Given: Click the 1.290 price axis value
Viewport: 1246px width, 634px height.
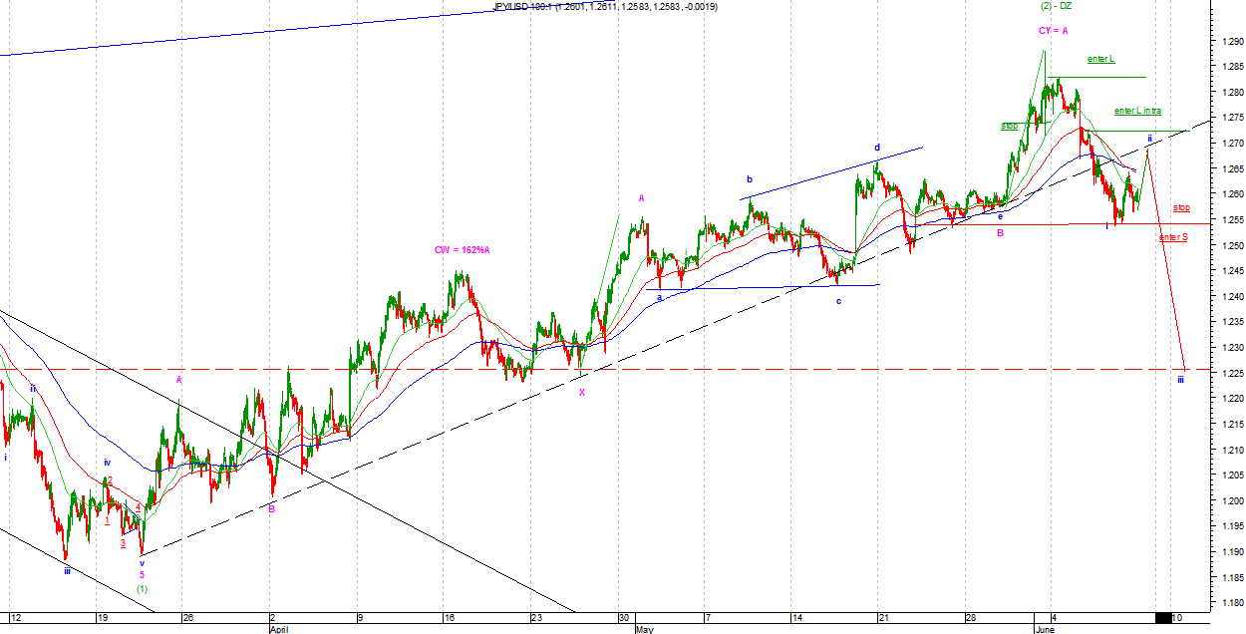Looking at the screenshot, I should coord(1230,42).
